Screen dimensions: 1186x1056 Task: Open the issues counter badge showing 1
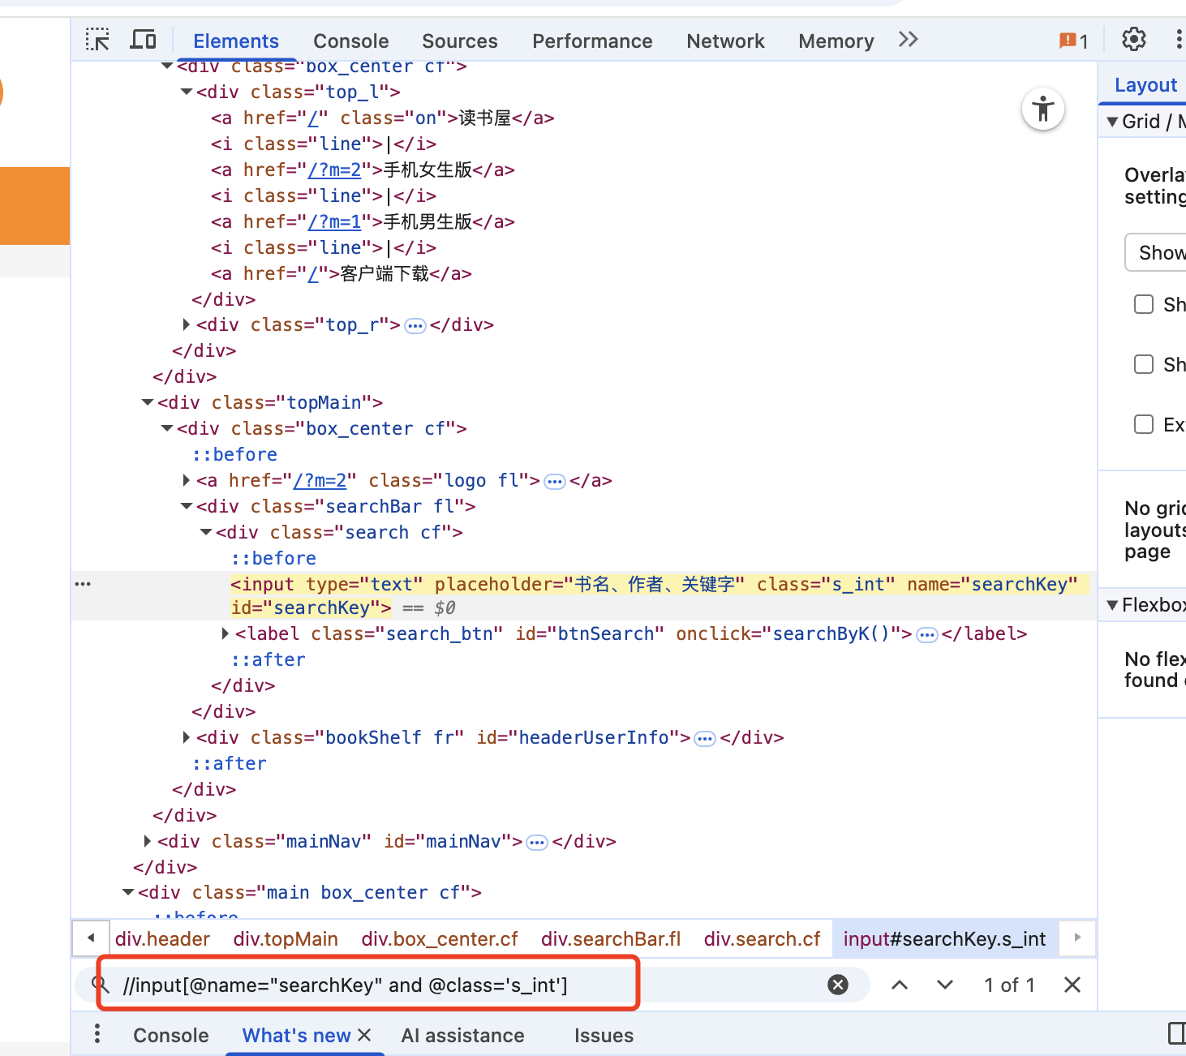[1073, 41]
